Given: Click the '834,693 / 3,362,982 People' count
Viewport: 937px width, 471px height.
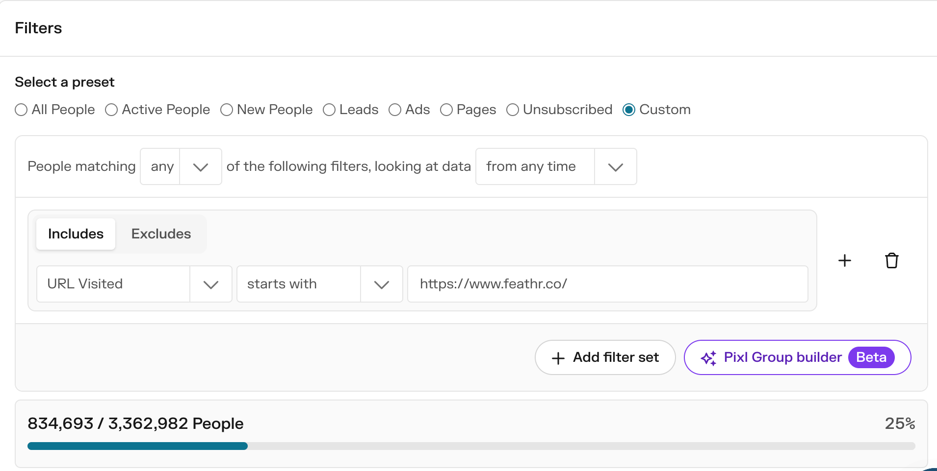Looking at the screenshot, I should 135,424.
